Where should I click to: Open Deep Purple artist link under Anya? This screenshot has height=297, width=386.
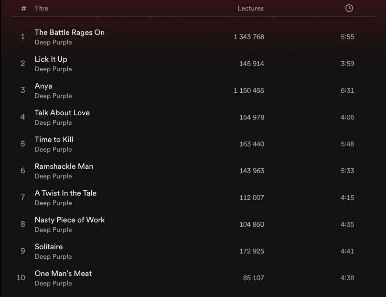53,96
